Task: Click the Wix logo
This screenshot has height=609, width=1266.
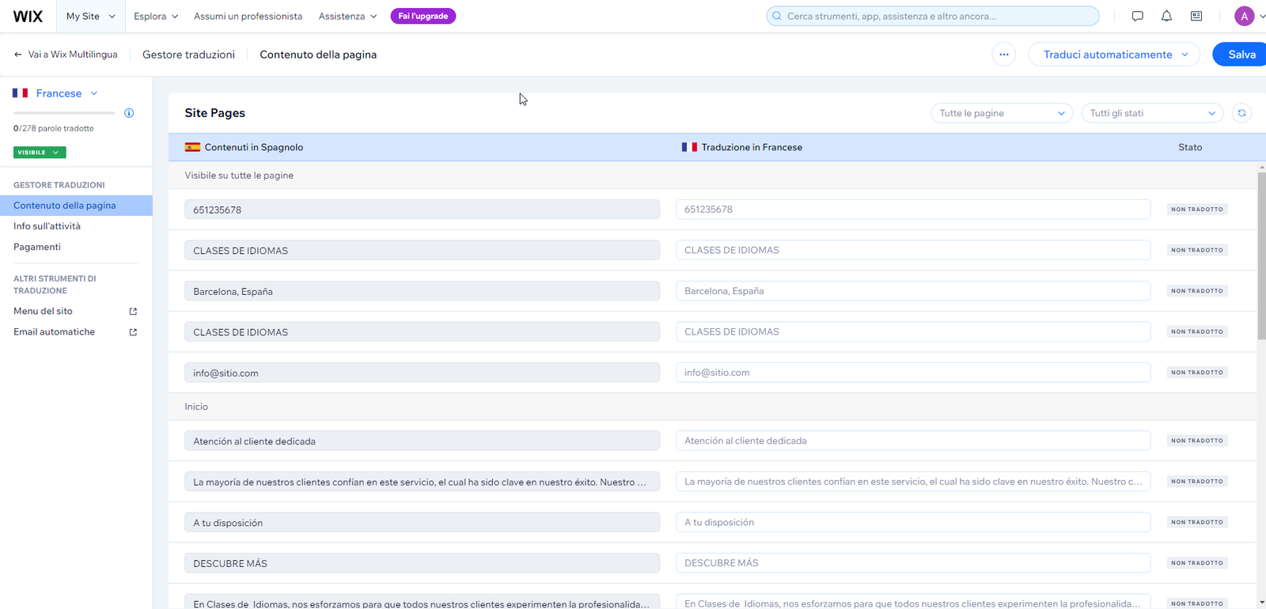Action: pyautogui.click(x=28, y=16)
